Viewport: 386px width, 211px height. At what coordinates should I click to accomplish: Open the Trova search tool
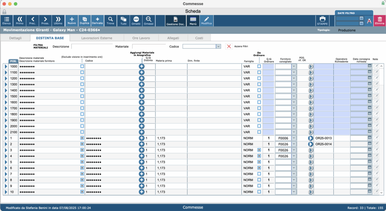(110, 20)
